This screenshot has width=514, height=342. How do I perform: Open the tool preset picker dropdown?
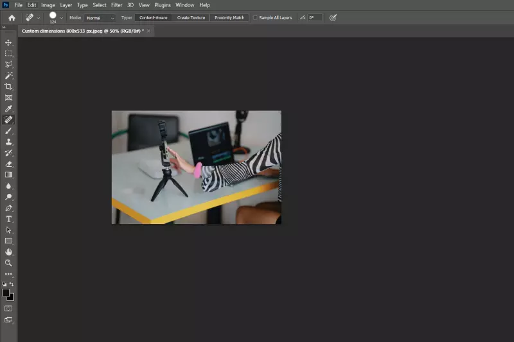tap(39, 18)
